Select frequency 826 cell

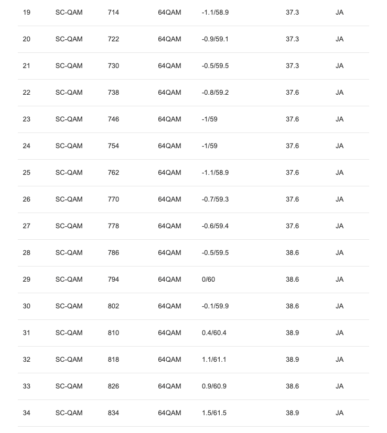coord(113,386)
